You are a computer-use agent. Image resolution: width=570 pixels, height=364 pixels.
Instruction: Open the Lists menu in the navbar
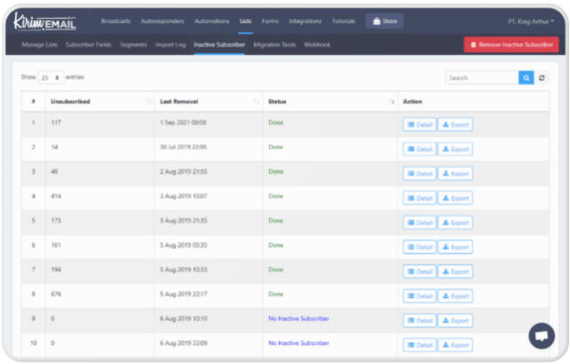245,20
